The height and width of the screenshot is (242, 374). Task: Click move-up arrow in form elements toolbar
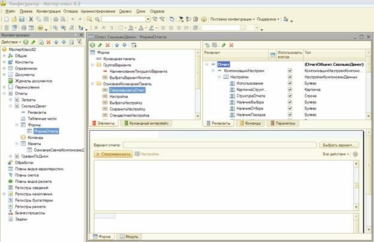(117, 45)
